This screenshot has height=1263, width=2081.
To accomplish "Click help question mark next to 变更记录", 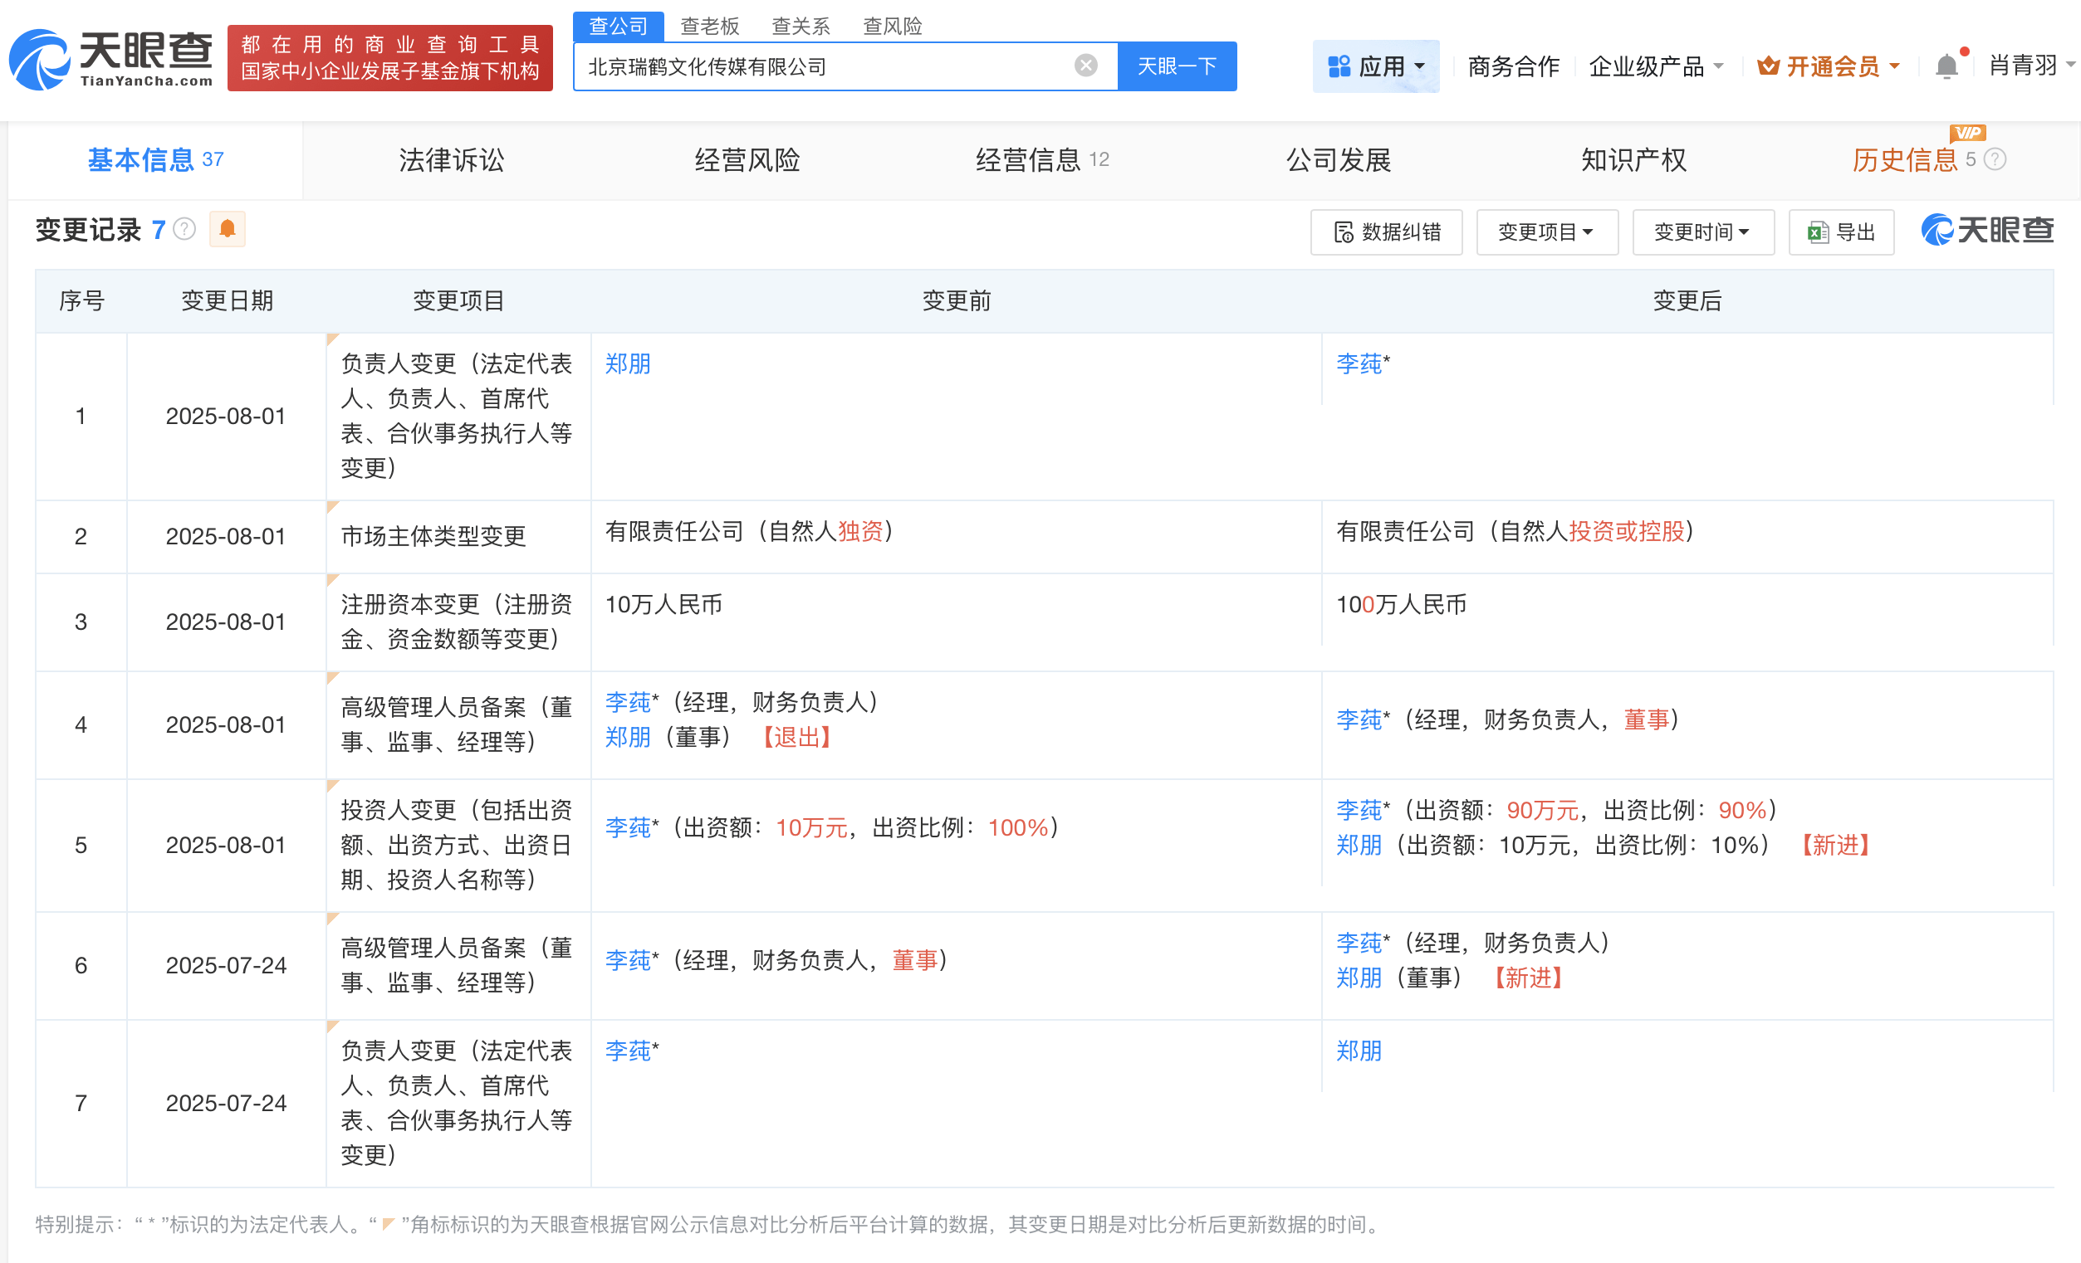I will pyautogui.click(x=184, y=229).
